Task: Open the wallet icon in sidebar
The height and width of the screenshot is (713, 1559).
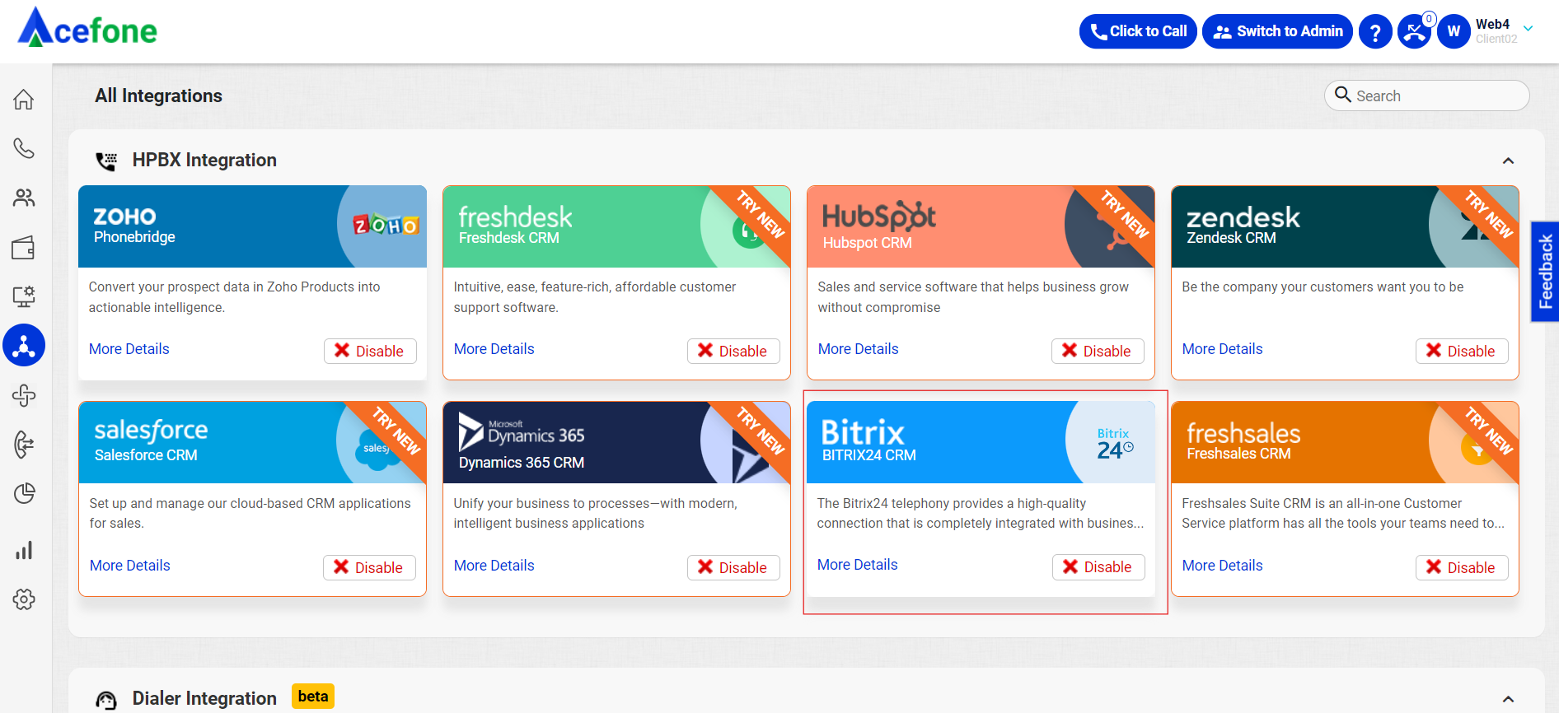Action: coord(24,248)
